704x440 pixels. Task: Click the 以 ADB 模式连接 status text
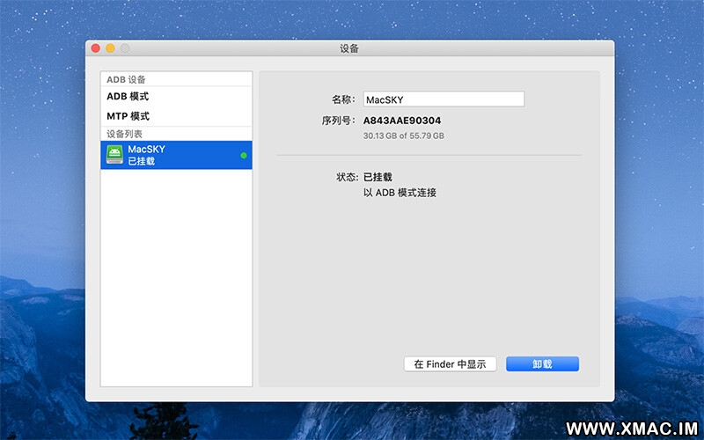[x=400, y=193]
